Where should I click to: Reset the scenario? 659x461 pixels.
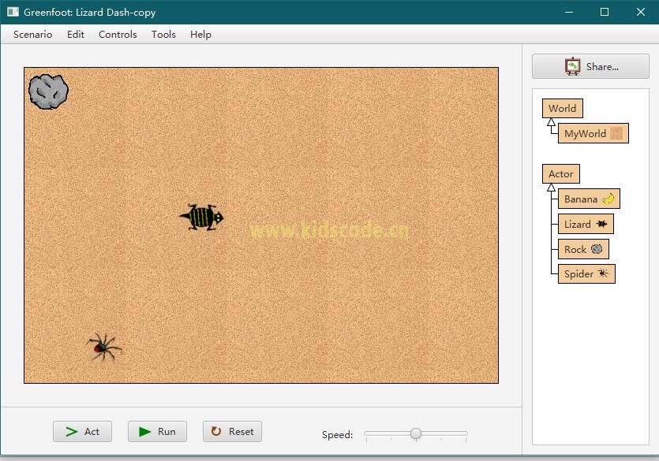[232, 431]
